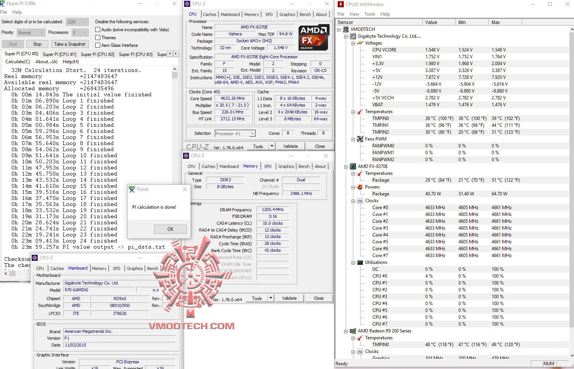
Task: Click the Clocks icon under AMD FX-8370E
Action: coord(360,201)
